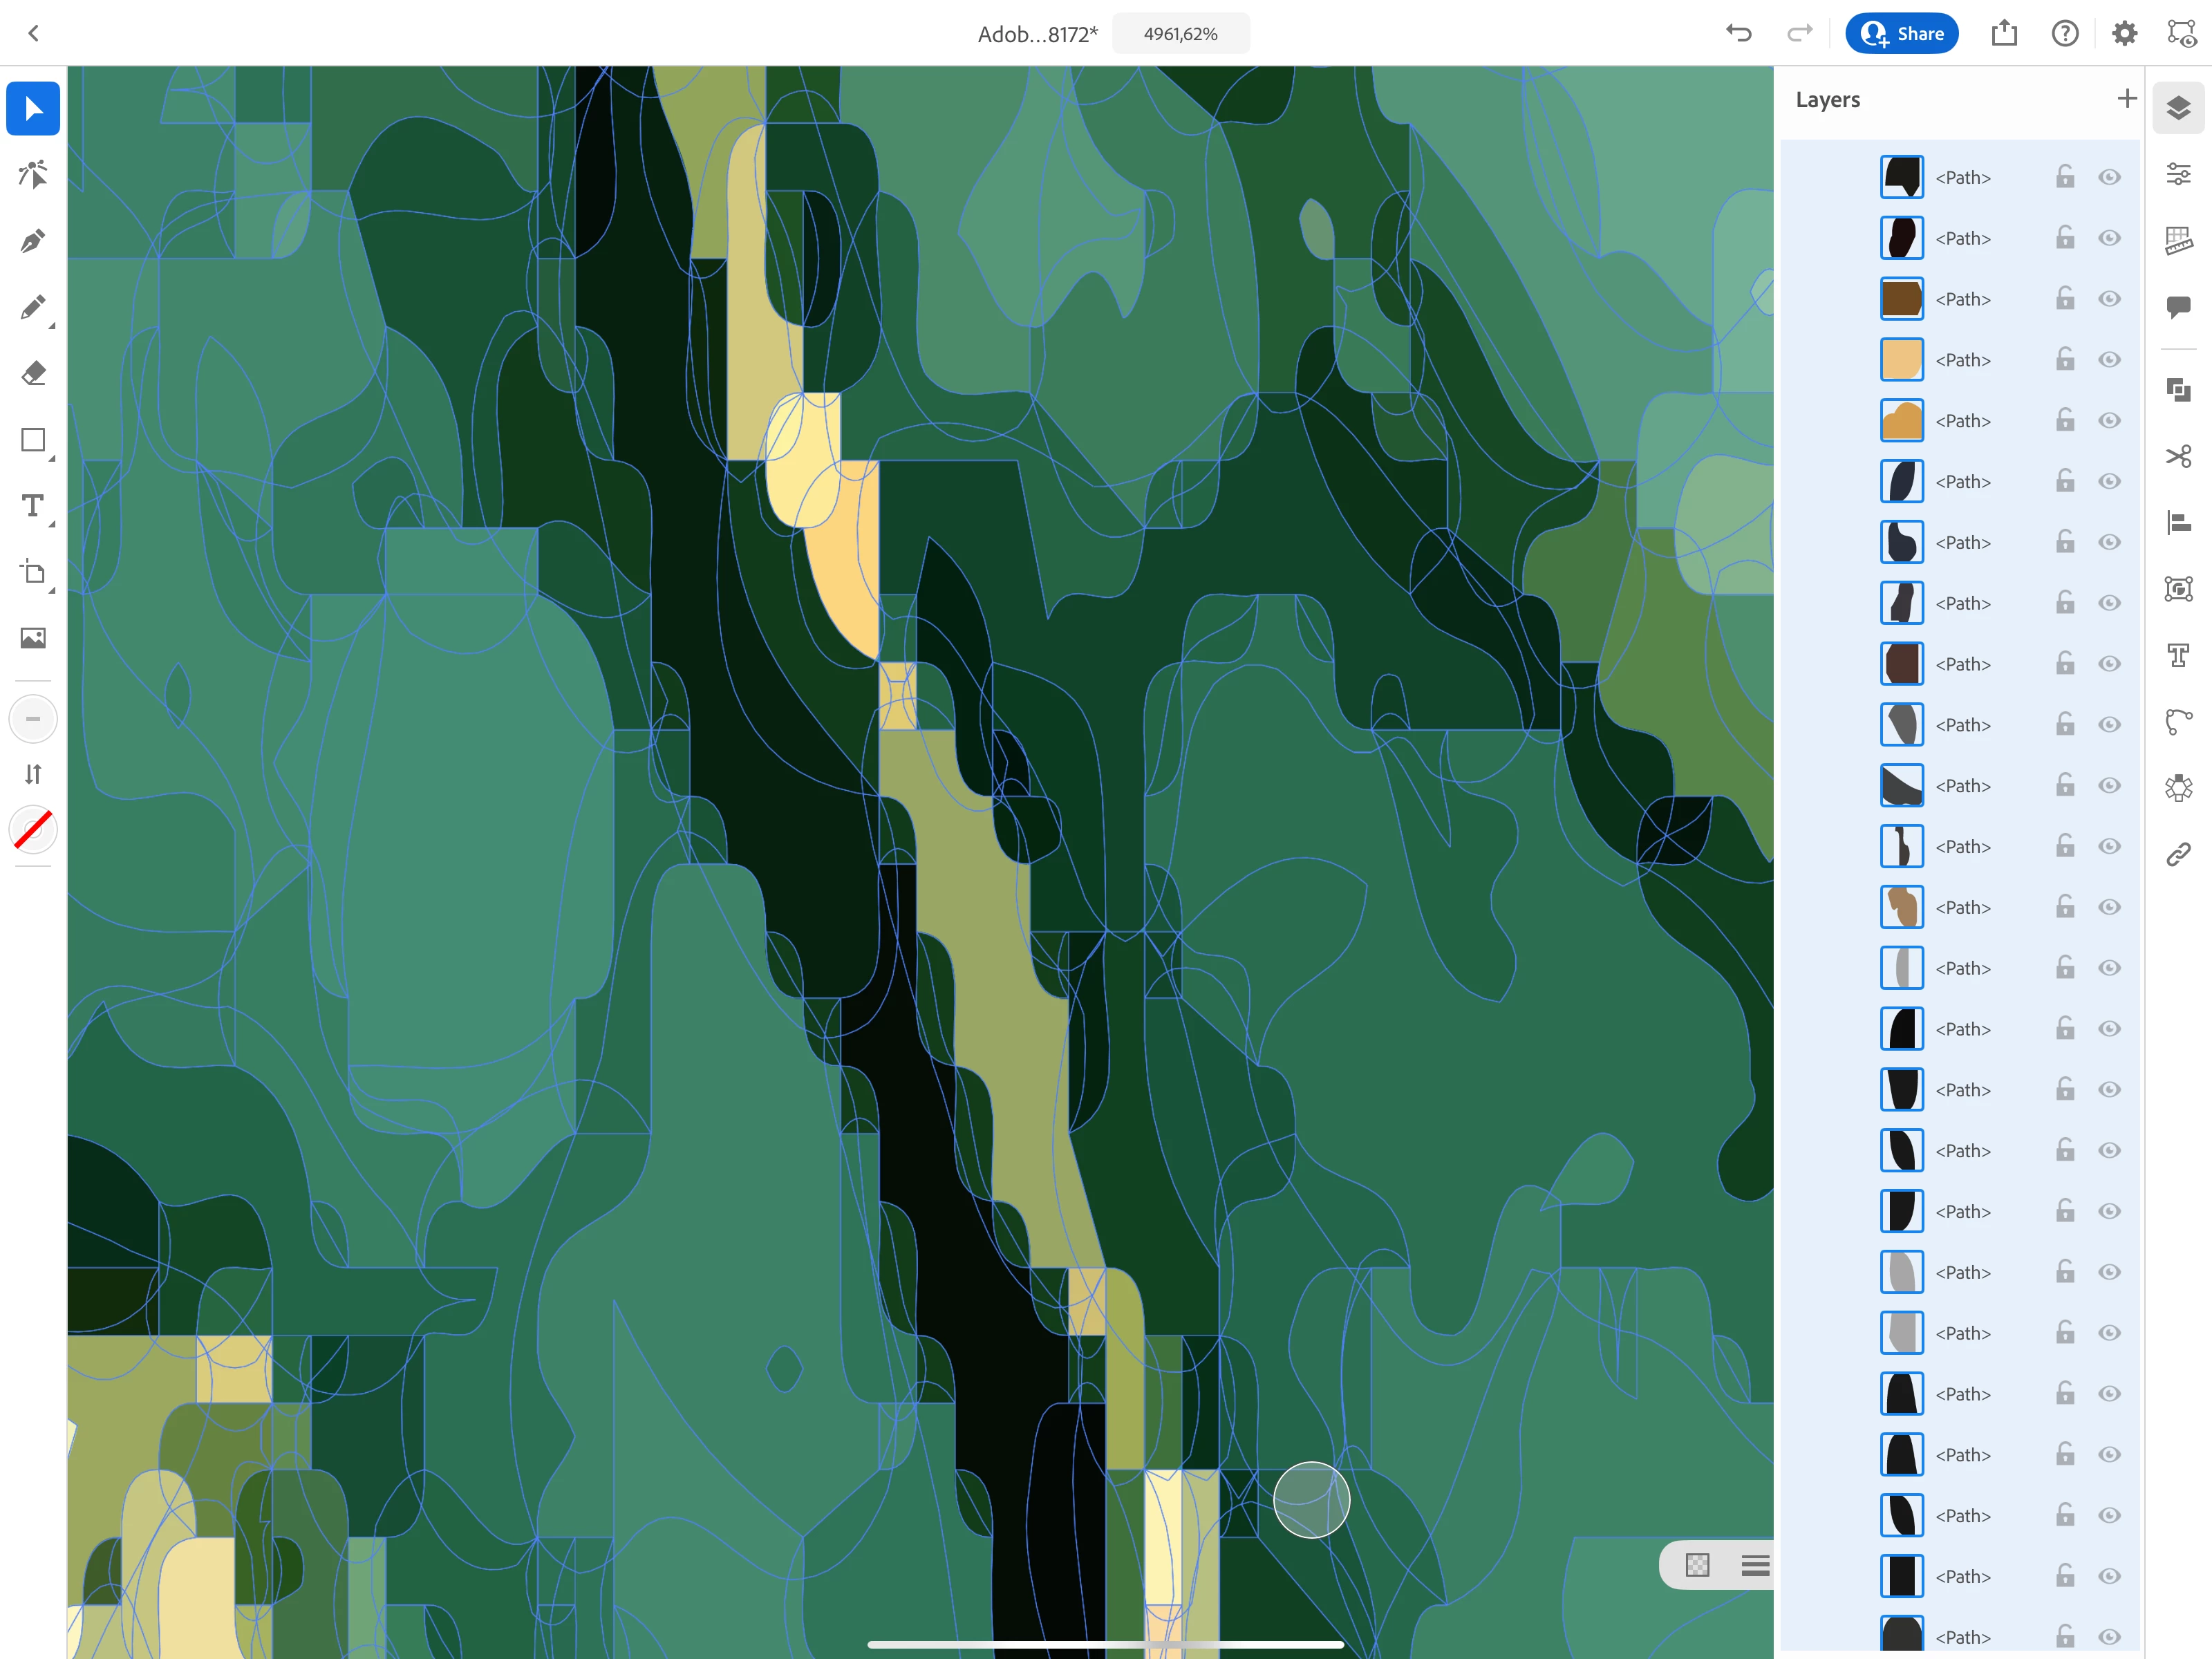Select the Selection arrow tool

click(33, 108)
